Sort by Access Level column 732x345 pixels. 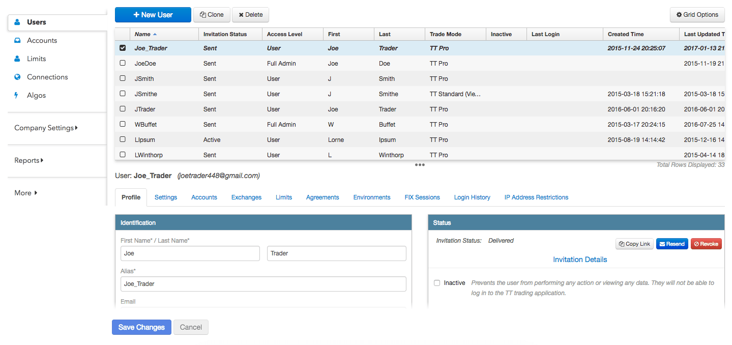(x=292, y=34)
